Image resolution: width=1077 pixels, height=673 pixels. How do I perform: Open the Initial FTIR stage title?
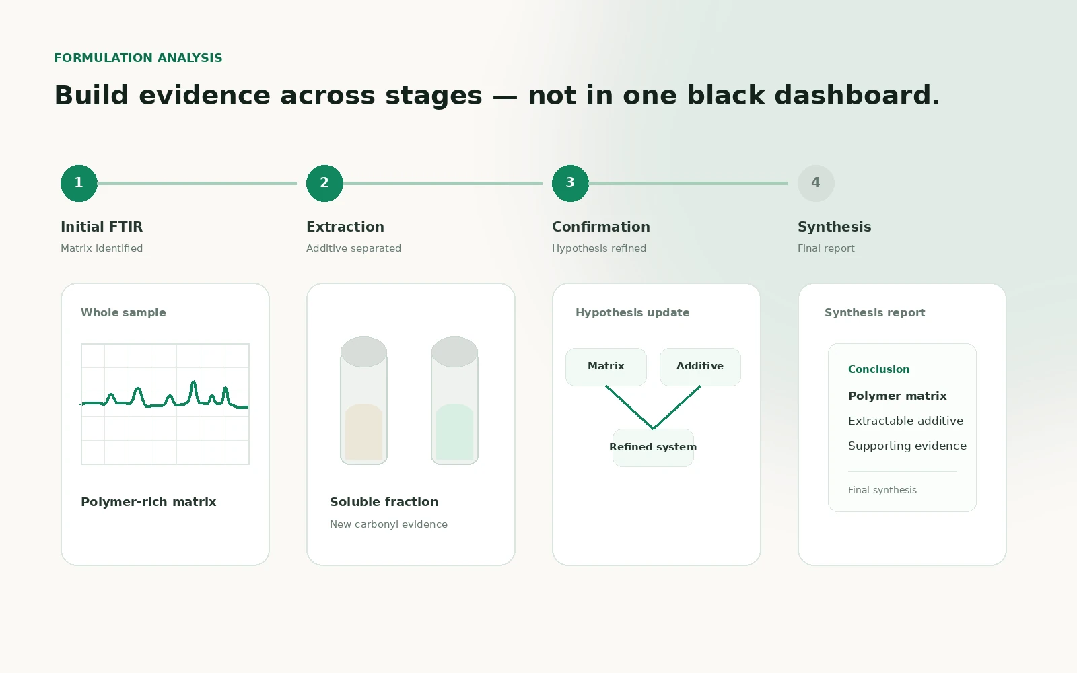tap(102, 227)
